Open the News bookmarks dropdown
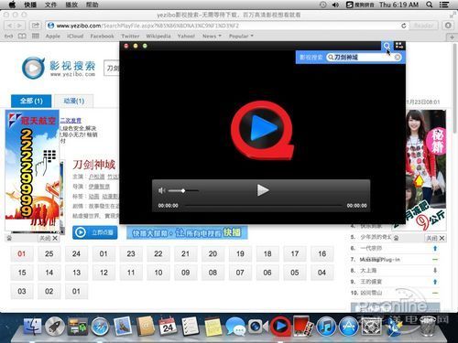The image size is (458, 343). click(212, 36)
